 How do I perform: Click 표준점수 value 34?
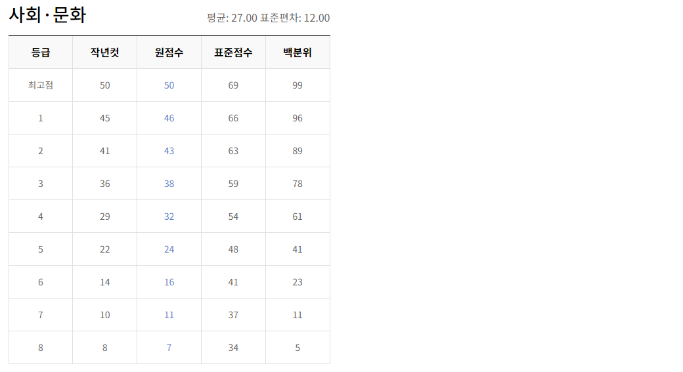pos(233,348)
